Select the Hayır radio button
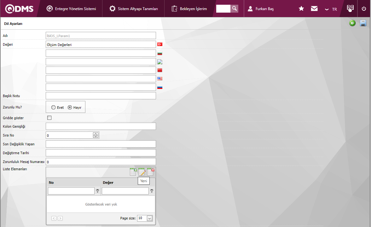The width and height of the screenshot is (371, 227). pos(70,108)
